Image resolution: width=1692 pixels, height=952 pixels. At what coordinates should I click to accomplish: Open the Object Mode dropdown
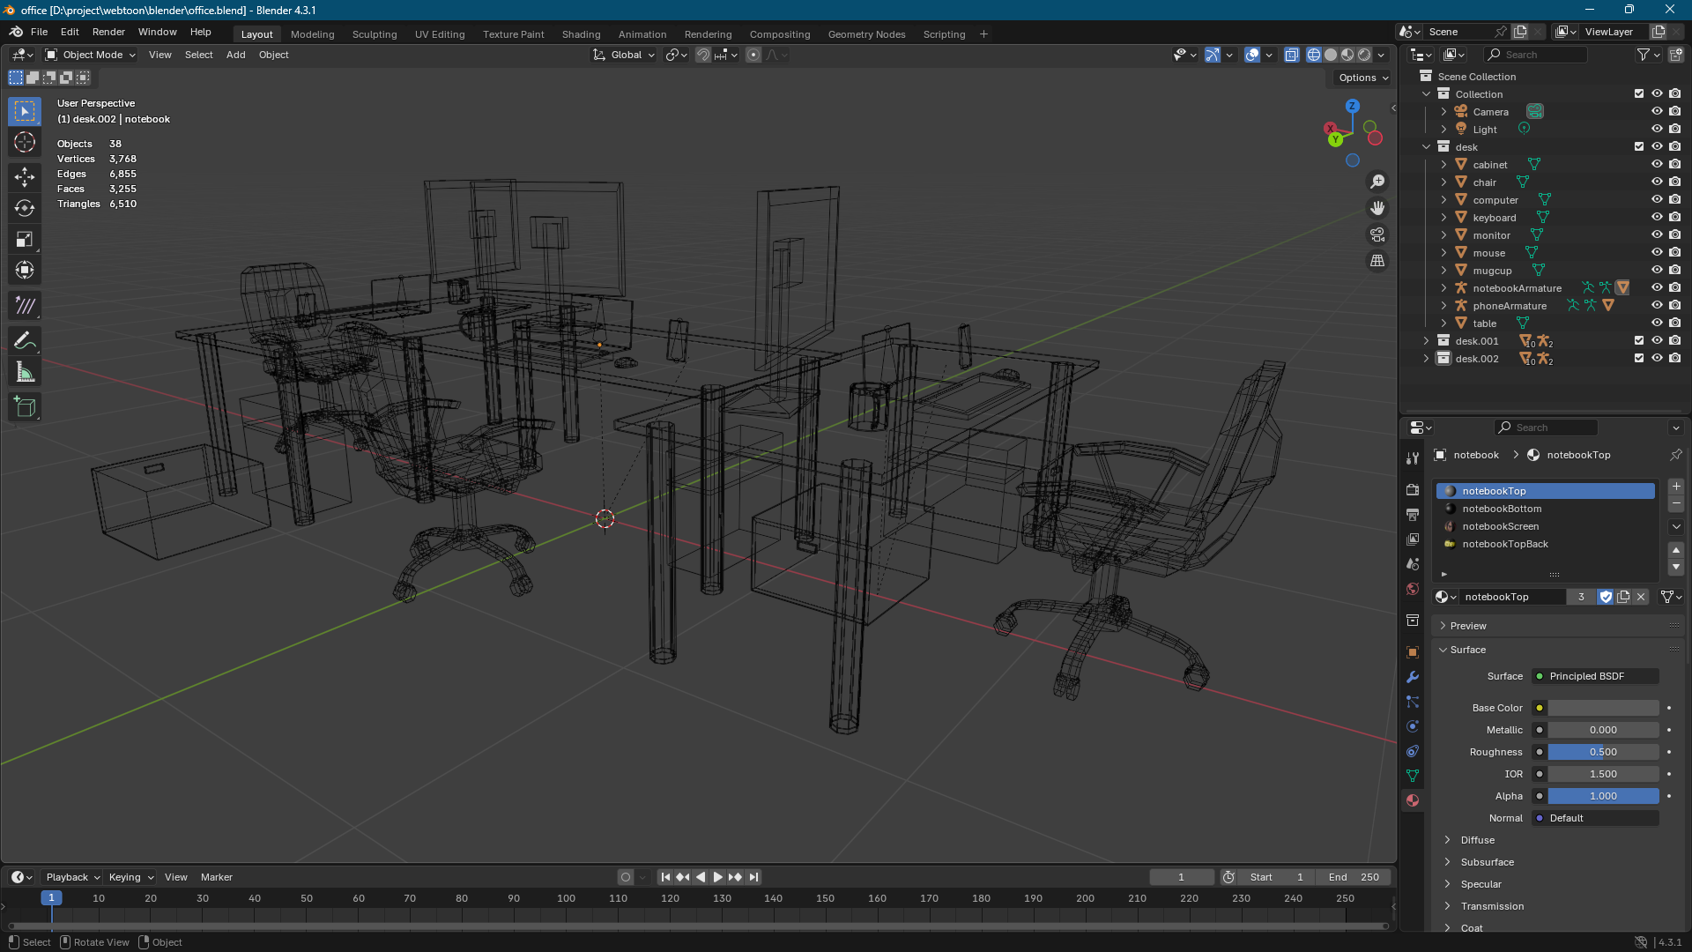pyautogui.click(x=92, y=55)
